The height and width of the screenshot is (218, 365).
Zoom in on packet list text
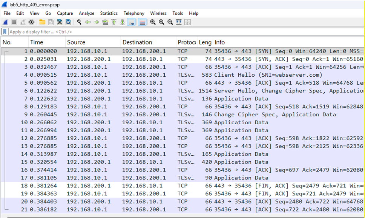[x=153, y=22]
